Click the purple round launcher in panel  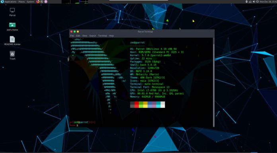46,2
